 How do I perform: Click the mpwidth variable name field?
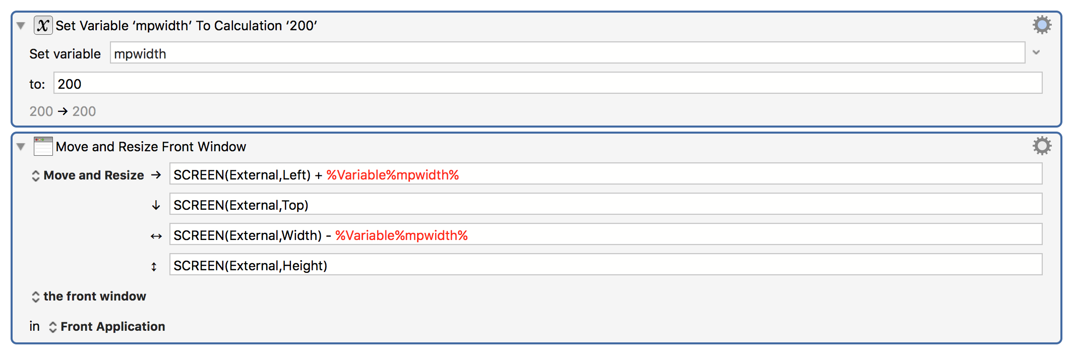coord(568,53)
